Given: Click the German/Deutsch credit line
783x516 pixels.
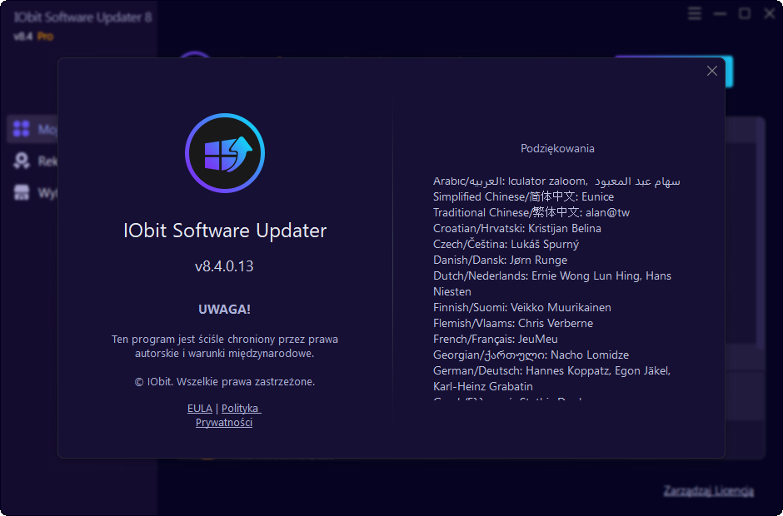Looking at the screenshot, I should (x=551, y=379).
